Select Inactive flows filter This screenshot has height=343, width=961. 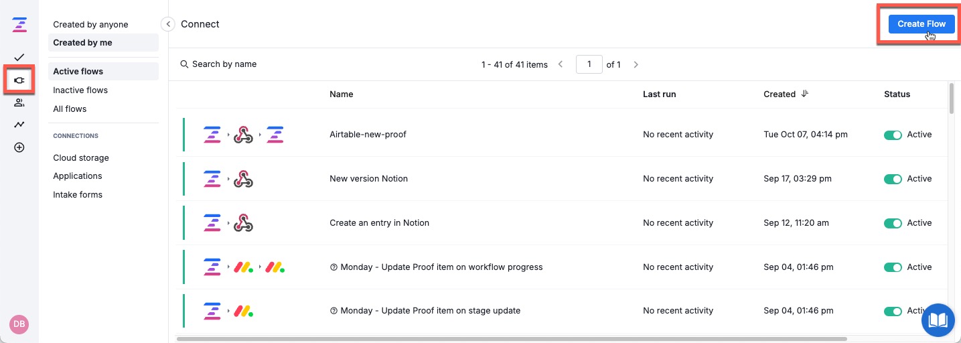(x=80, y=90)
